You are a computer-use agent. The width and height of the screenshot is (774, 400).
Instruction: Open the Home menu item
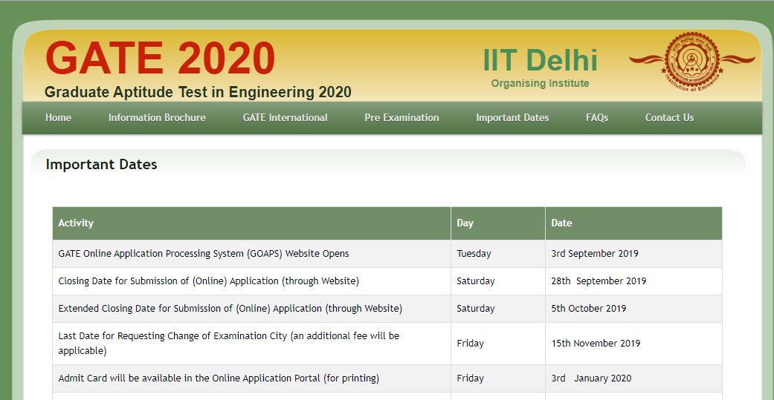(x=58, y=117)
